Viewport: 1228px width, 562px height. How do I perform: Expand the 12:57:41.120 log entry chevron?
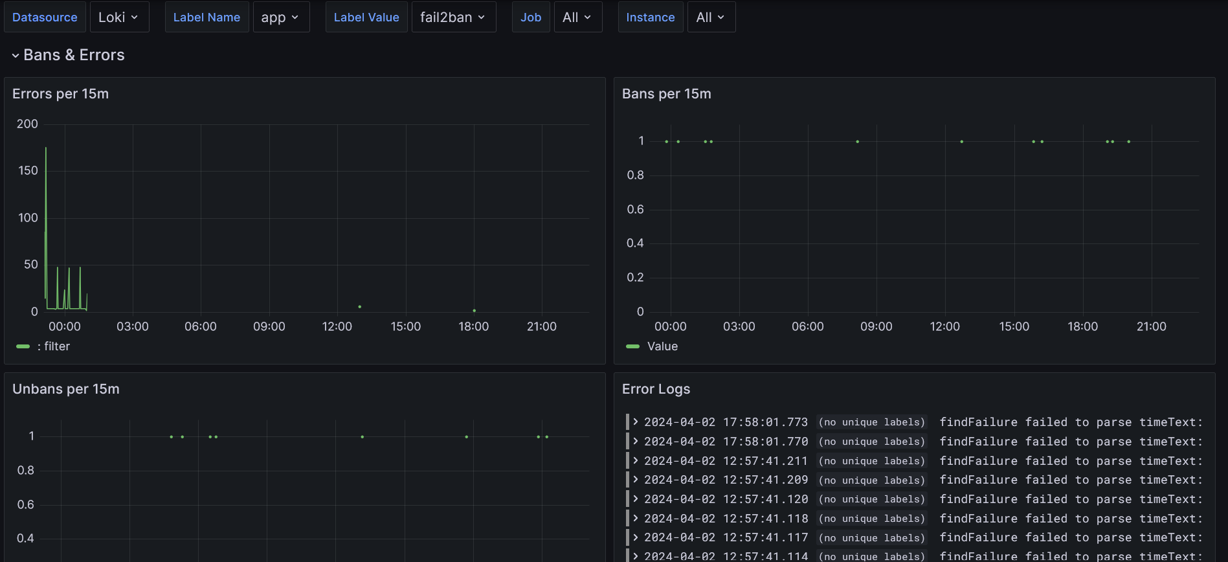click(x=636, y=499)
